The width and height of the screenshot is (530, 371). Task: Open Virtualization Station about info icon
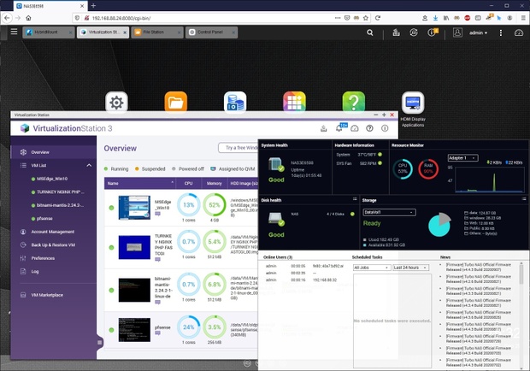[385, 128]
